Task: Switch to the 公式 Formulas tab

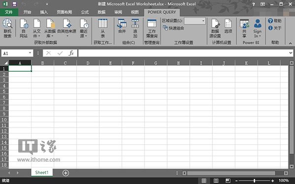Action: tap(85, 12)
